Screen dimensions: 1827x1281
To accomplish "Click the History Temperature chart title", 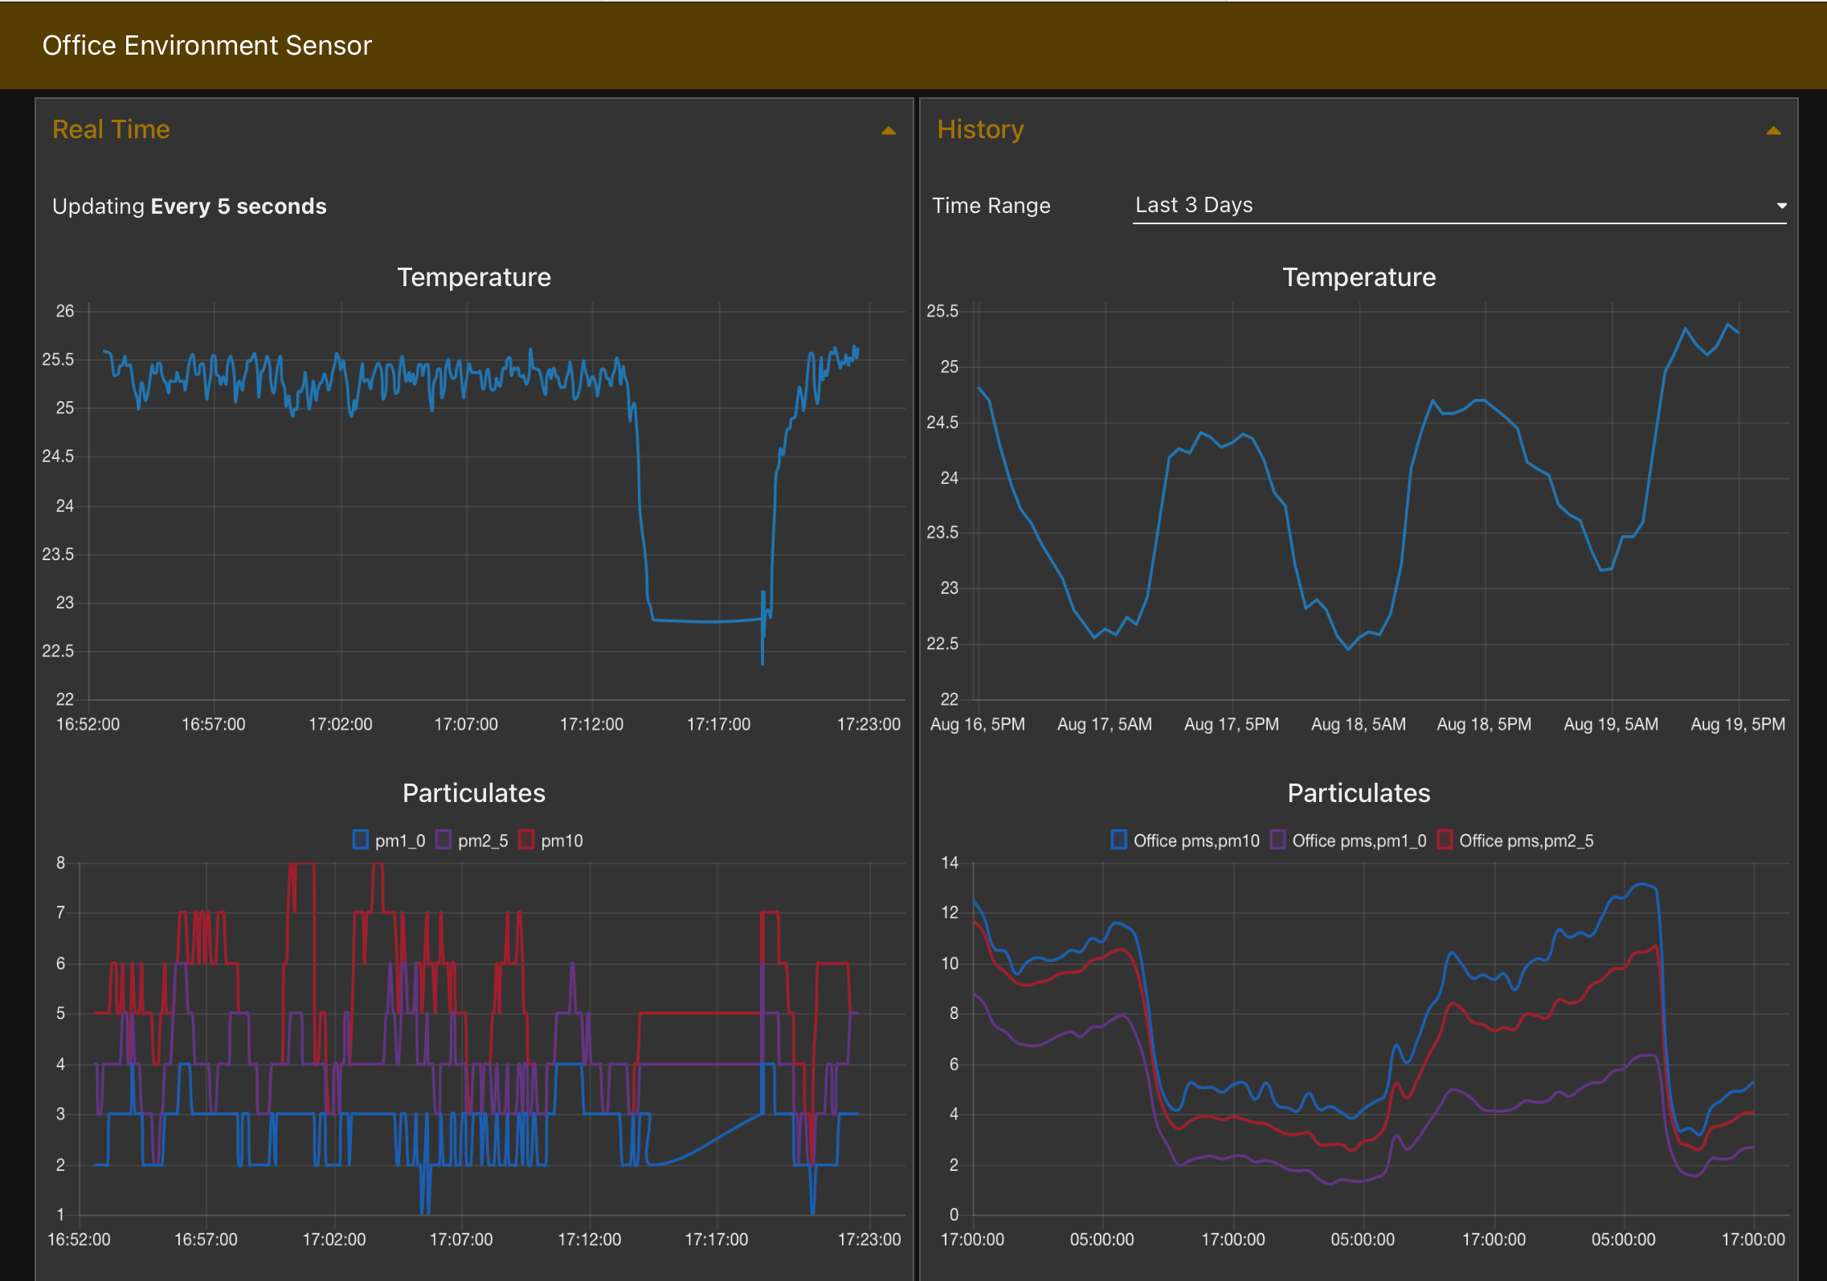I will tap(1359, 277).
